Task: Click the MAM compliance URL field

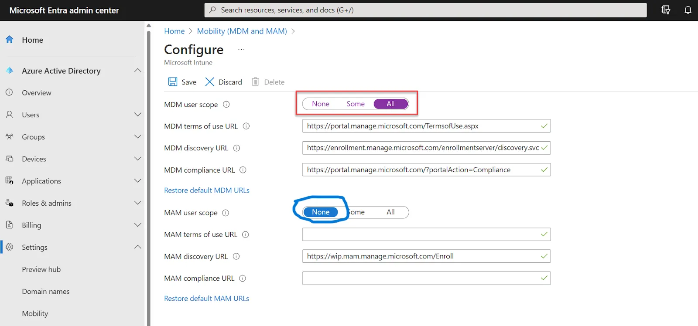Action: tap(426, 278)
